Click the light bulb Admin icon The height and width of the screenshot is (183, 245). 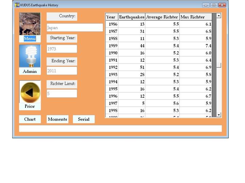30,56
